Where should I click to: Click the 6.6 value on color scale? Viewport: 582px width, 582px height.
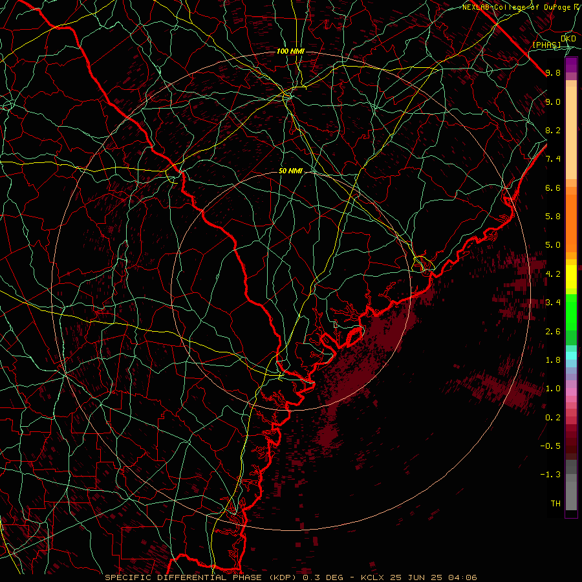(x=553, y=188)
